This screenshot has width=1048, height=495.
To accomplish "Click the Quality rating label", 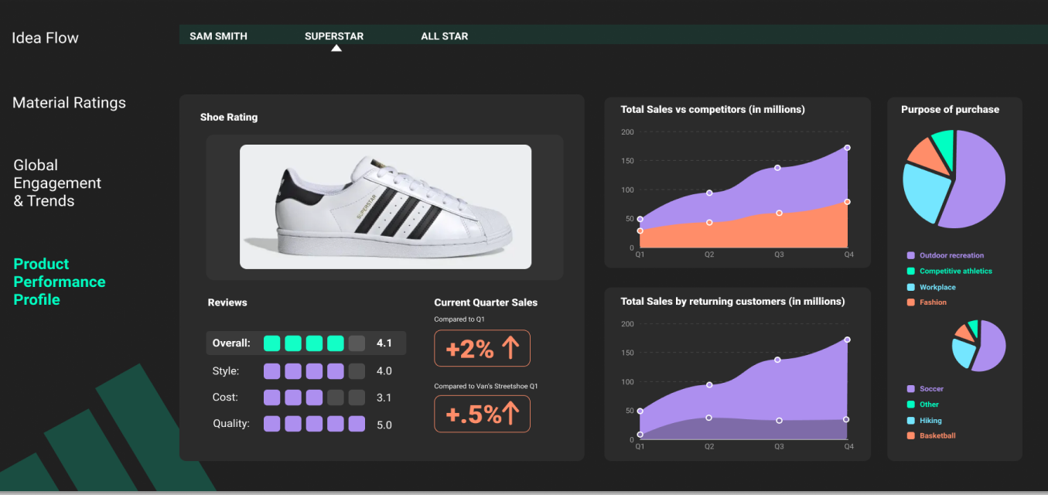I will click(x=231, y=424).
